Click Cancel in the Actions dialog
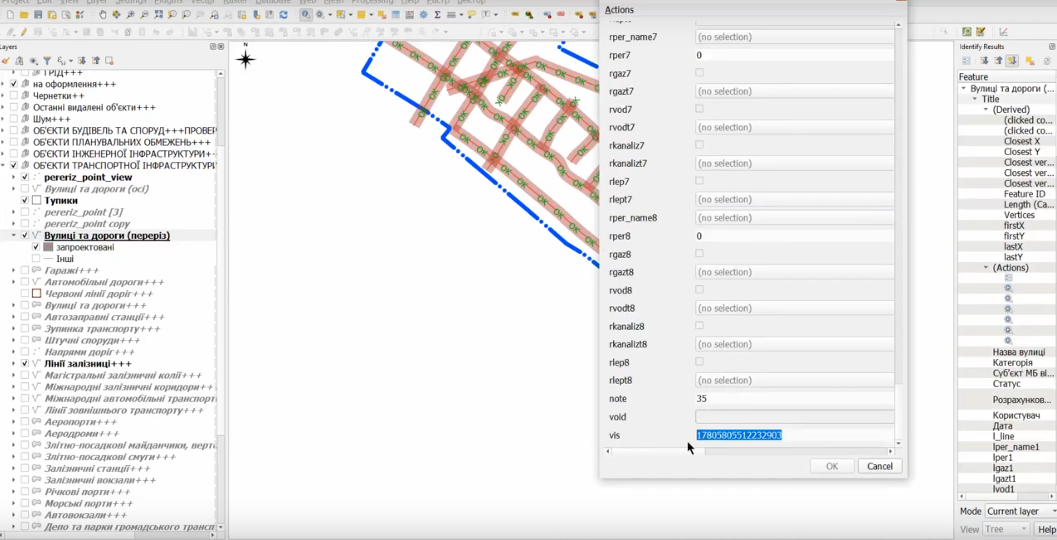The height and width of the screenshot is (540, 1057). click(880, 466)
